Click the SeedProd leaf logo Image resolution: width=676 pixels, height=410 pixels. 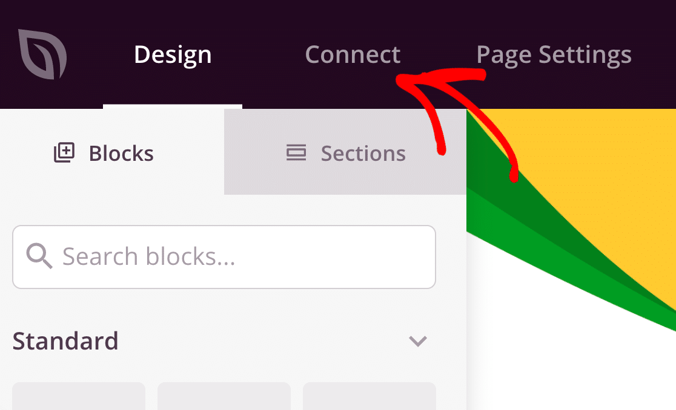(42, 54)
